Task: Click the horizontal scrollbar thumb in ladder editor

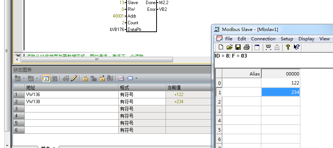Action: (96, 59)
